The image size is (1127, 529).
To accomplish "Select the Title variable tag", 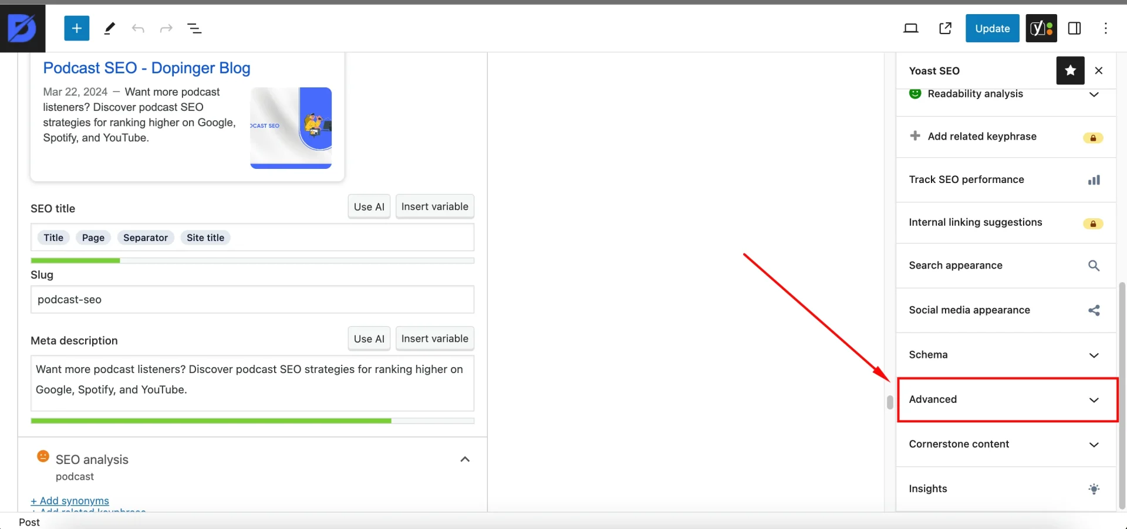I will [53, 238].
